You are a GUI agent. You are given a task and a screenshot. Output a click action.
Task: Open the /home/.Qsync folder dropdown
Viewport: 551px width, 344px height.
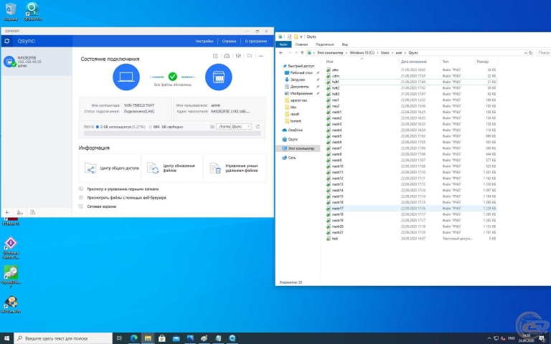coord(234,126)
